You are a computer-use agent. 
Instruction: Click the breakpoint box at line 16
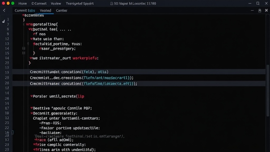click(12, 132)
